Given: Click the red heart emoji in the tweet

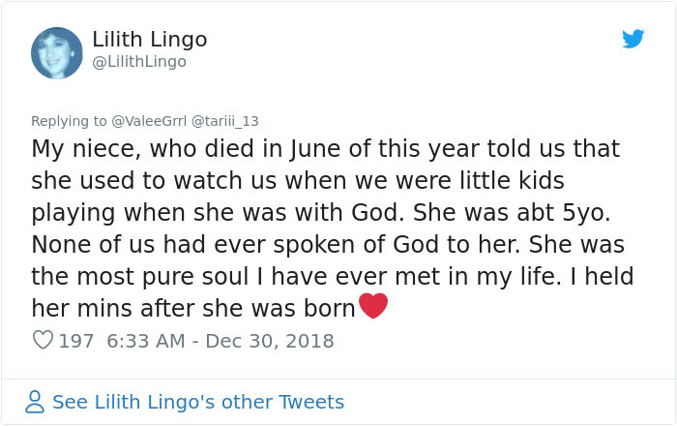Looking at the screenshot, I should click(x=373, y=306).
